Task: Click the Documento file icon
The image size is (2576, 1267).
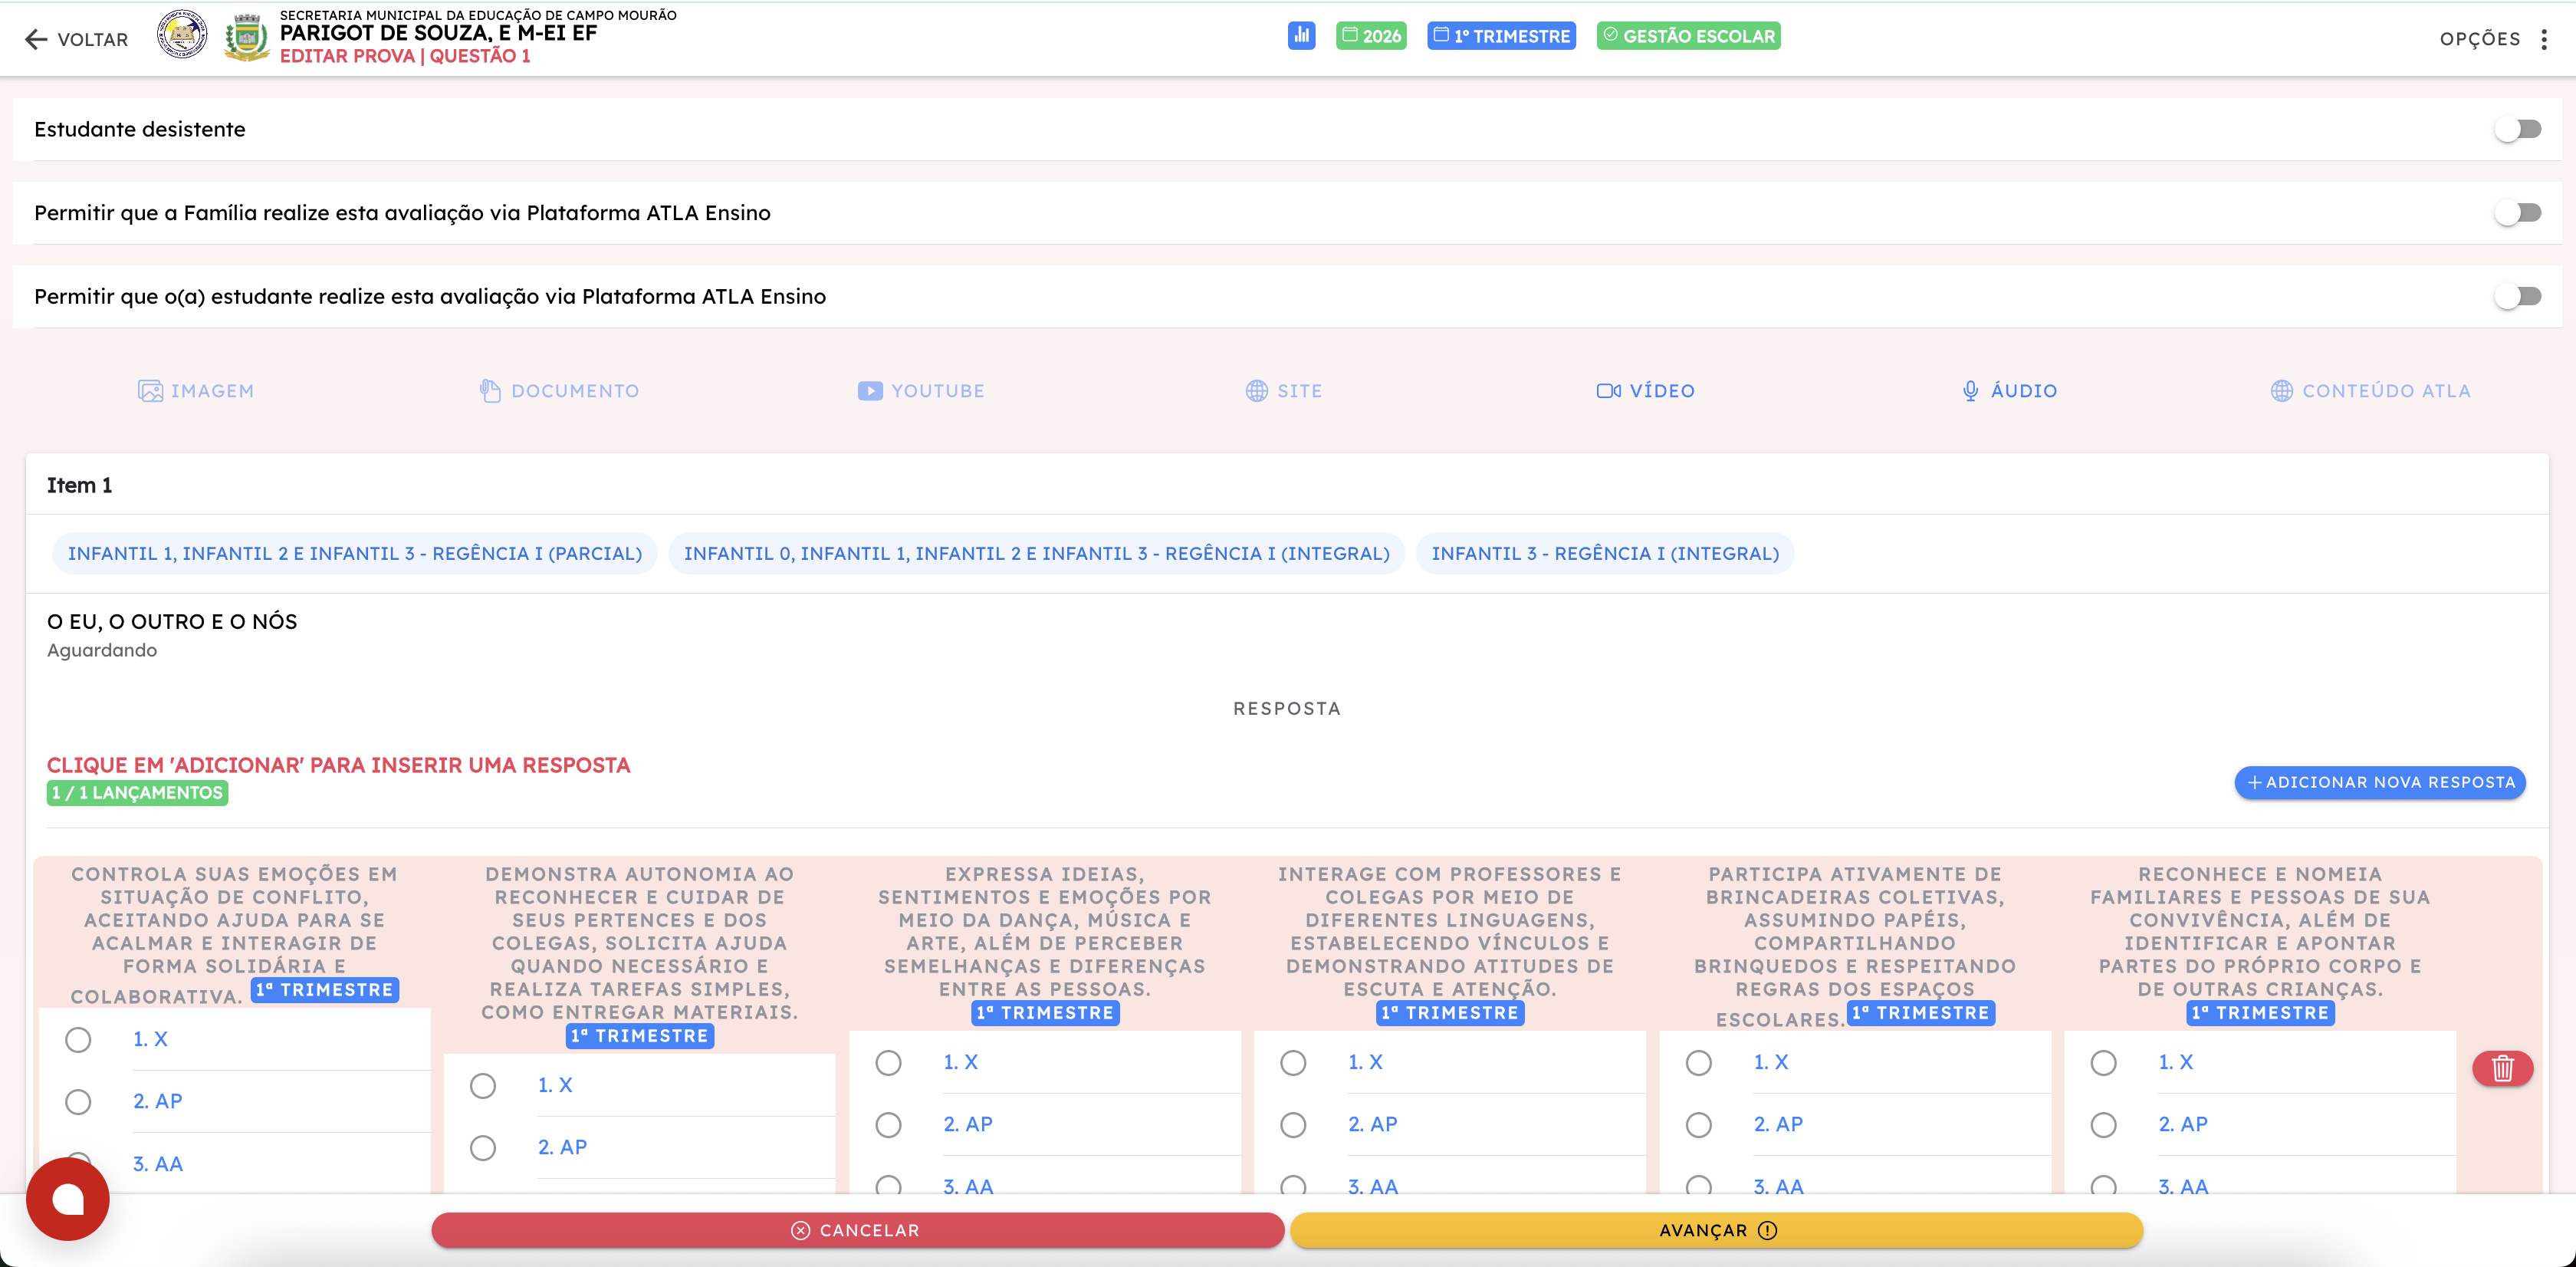Action: [490, 391]
